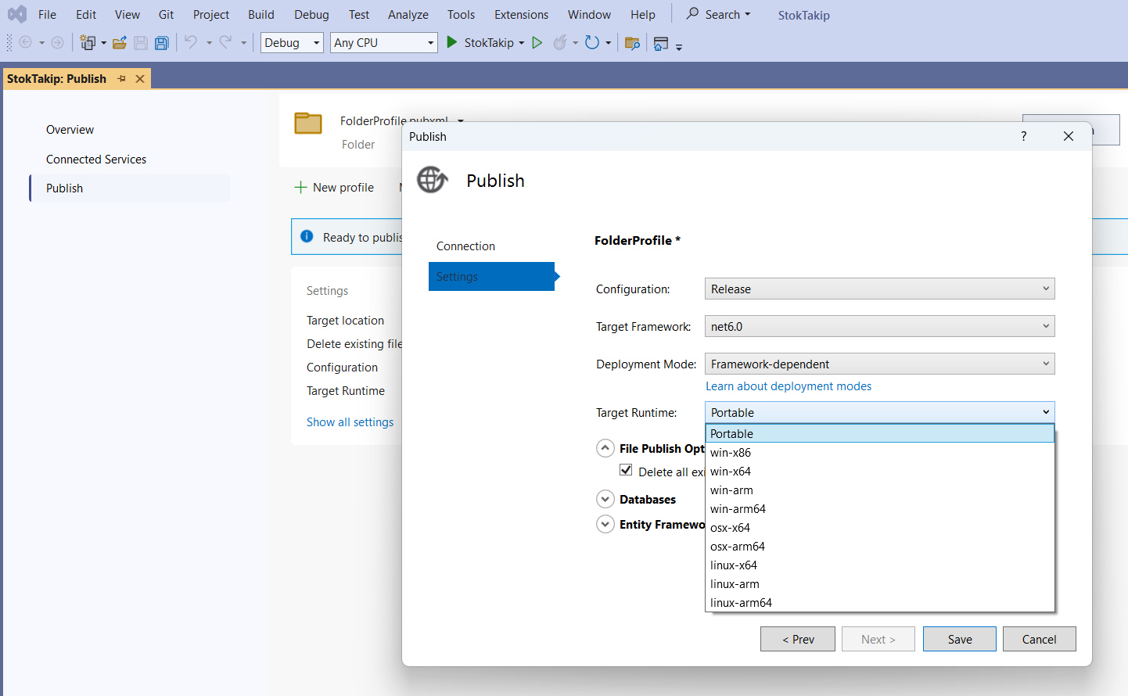Switch to the Connection settings tab
The height and width of the screenshot is (696, 1128).
pos(465,246)
